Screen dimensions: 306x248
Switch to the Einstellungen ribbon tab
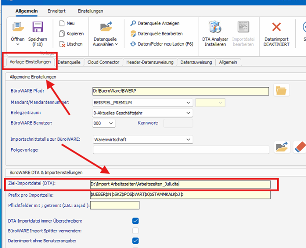(90, 11)
